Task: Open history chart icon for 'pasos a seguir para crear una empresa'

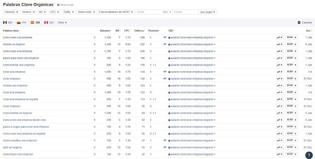Action: click(x=280, y=127)
